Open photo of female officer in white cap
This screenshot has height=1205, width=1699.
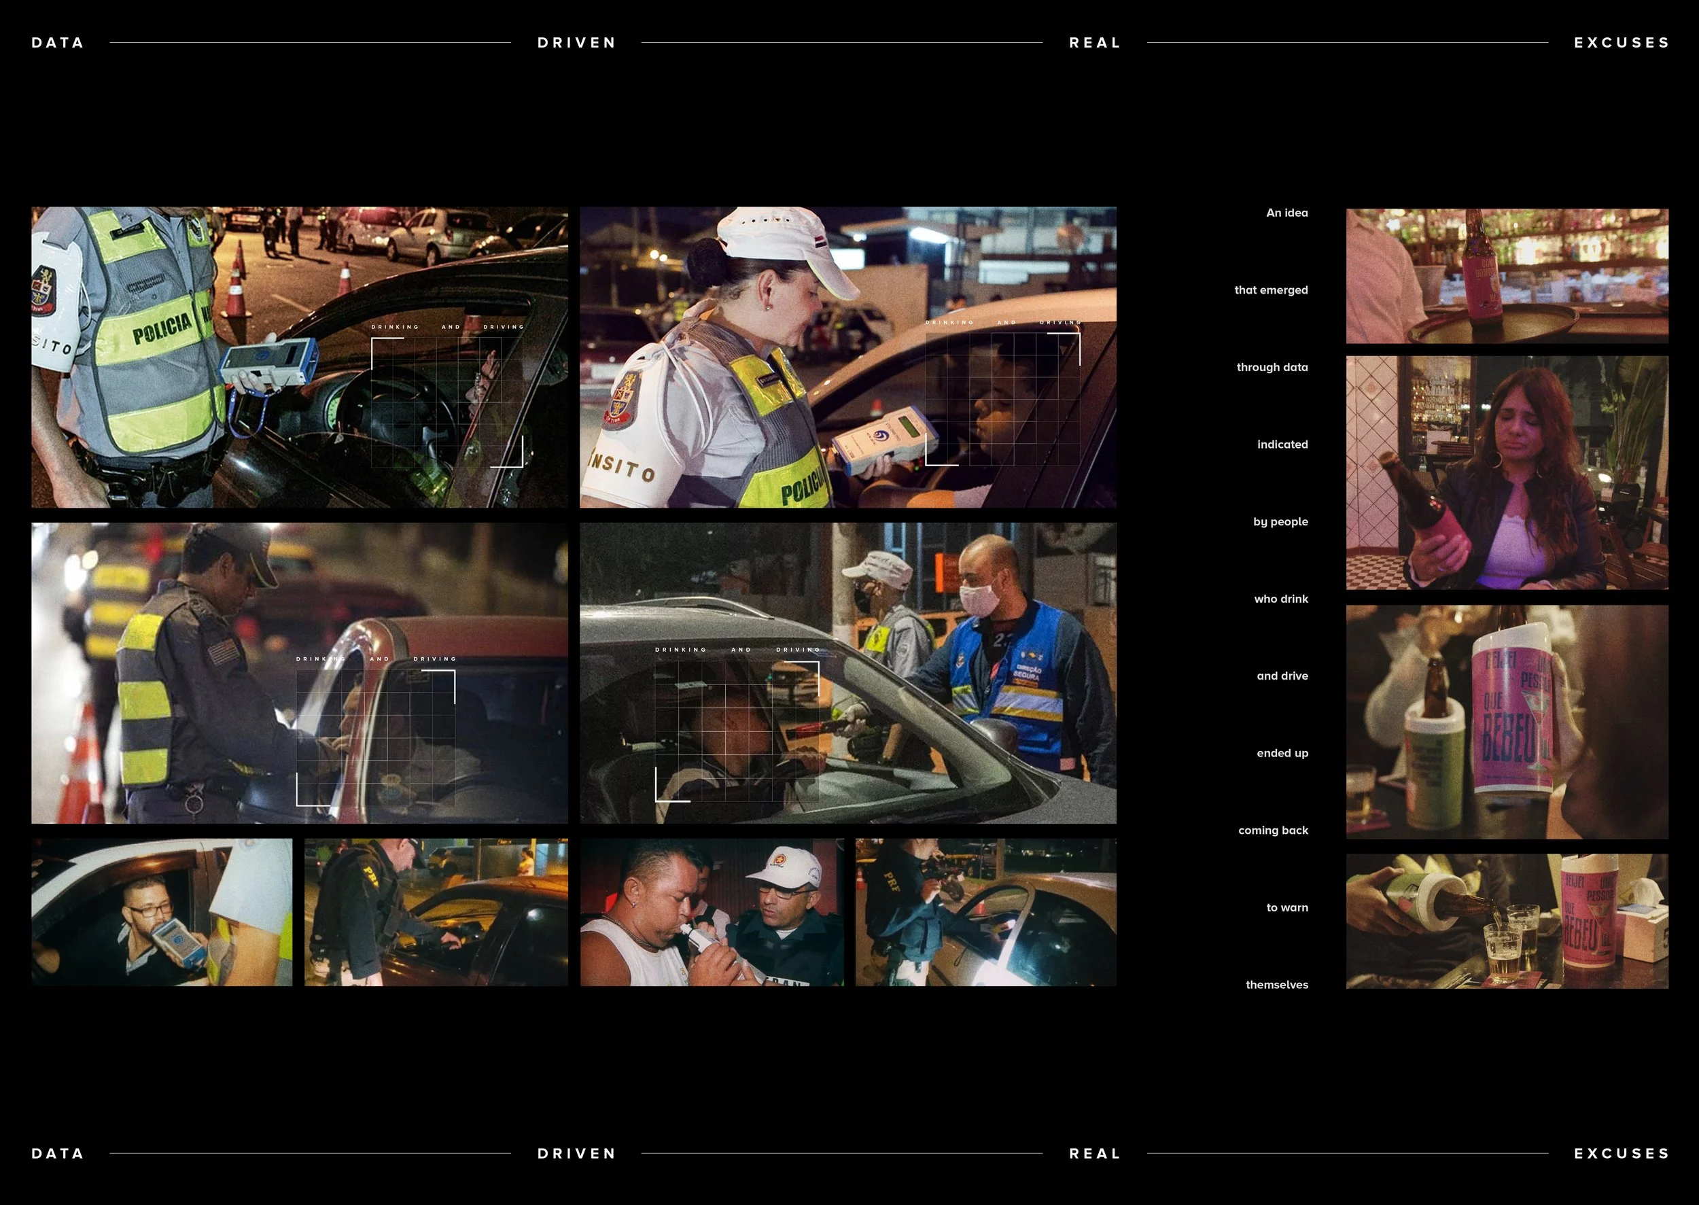[x=848, y=357]
